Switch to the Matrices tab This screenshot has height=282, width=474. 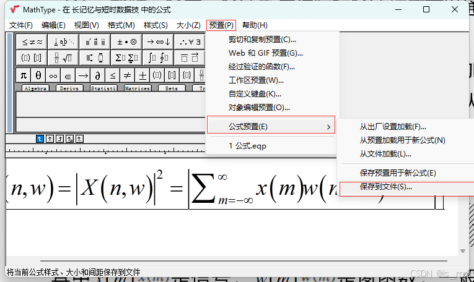[x=137, y=88]
